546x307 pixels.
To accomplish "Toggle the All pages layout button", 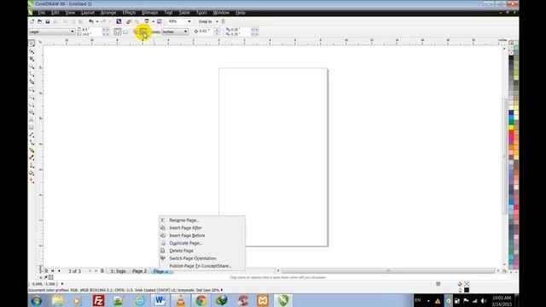I will (136, 32).
